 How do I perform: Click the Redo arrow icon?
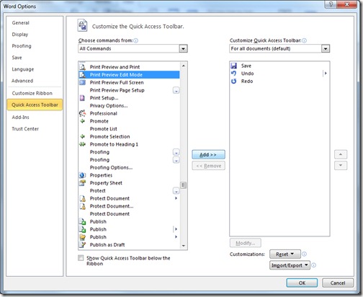click(233, 81)
